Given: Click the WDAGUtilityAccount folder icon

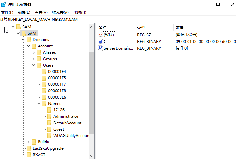Looking at the screenshot, I should 49,136.
